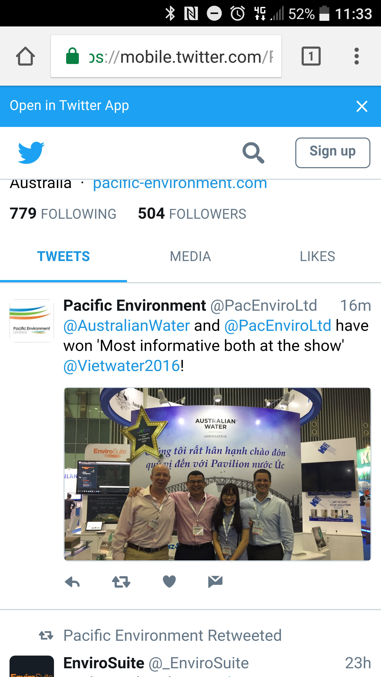Dismiss the Open in Twitter App banner
Image resolution: width=381 pixels, height=677 pixels.
[x=362, y=106]
